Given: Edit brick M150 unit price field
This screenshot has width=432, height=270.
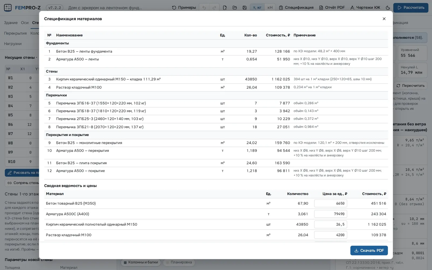Looking at the screenshot, I should coord(330,224).
